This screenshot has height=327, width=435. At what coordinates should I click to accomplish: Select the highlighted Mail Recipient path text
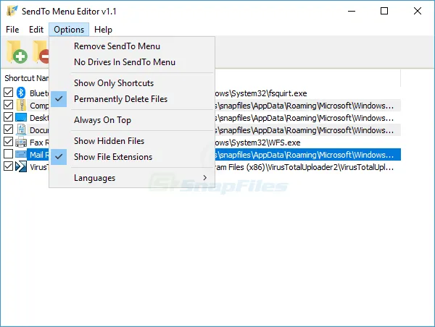point(304,155)
